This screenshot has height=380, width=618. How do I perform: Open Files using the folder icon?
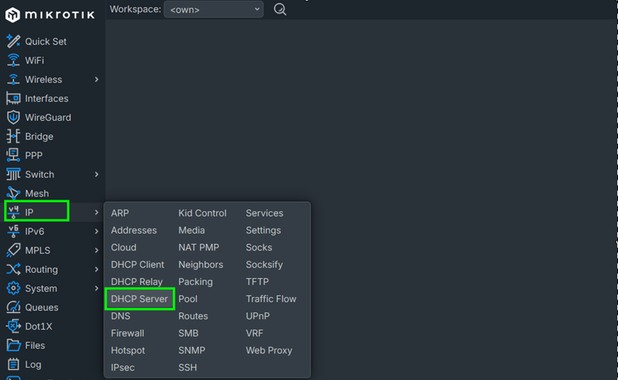pyautogui.click(x=13, y=345)
